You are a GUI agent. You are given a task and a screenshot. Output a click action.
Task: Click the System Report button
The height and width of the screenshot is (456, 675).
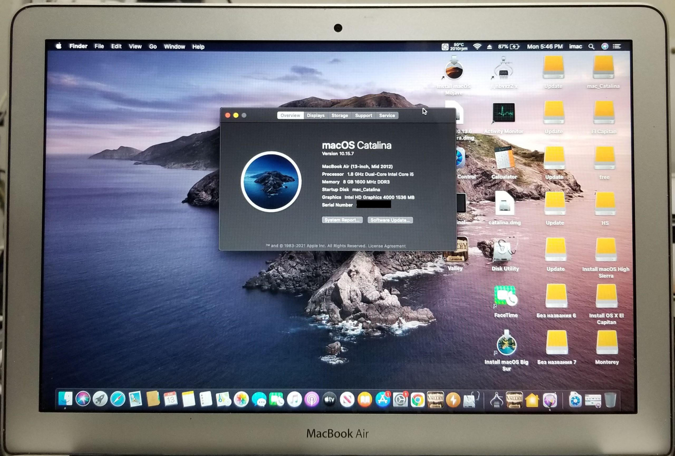pyautogui.click(x=342, y=220)
